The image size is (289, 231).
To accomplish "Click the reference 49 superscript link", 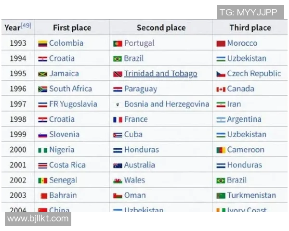I will pyautogui.click(x=26, y=25).
